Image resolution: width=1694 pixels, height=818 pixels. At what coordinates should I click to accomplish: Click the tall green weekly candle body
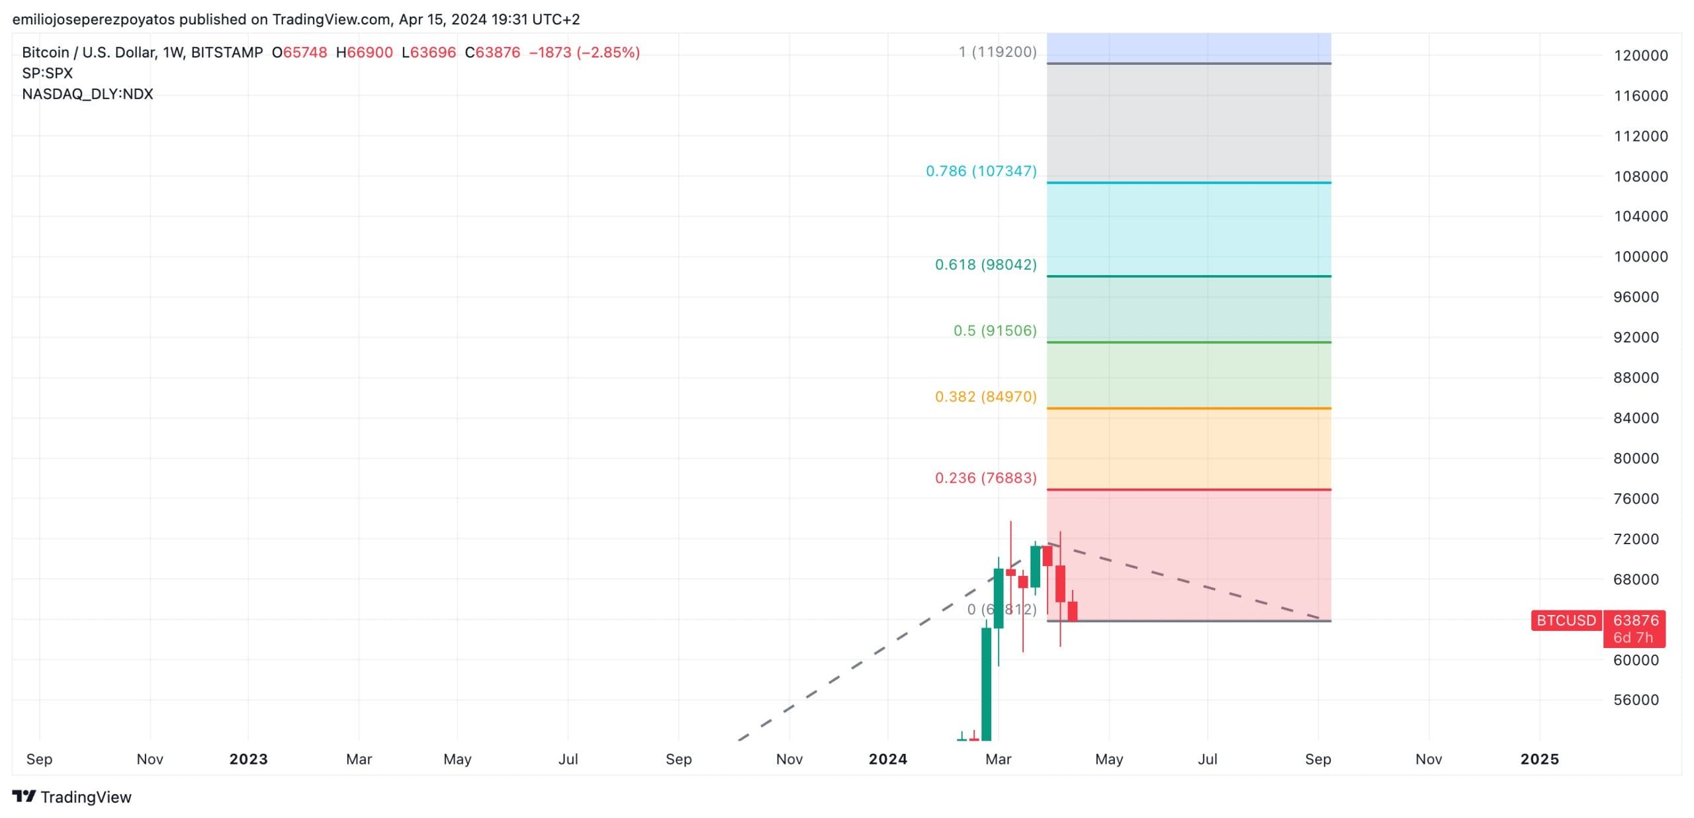pos(986,681)
